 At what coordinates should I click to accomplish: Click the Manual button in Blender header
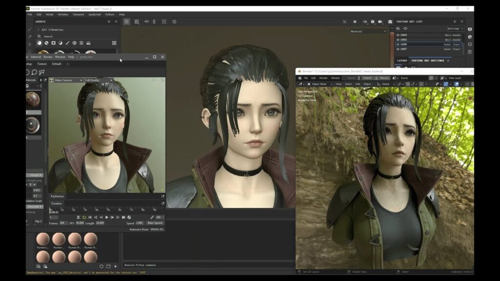pyautogui.click(x=382, y=78)
